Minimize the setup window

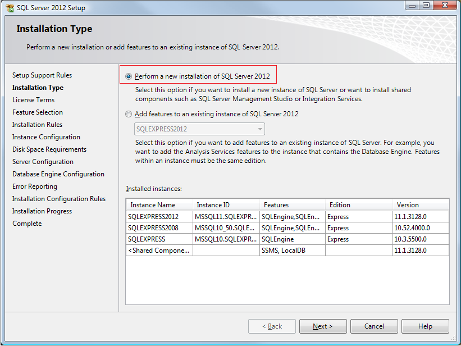pyautogui.click(x=413, y=5)
